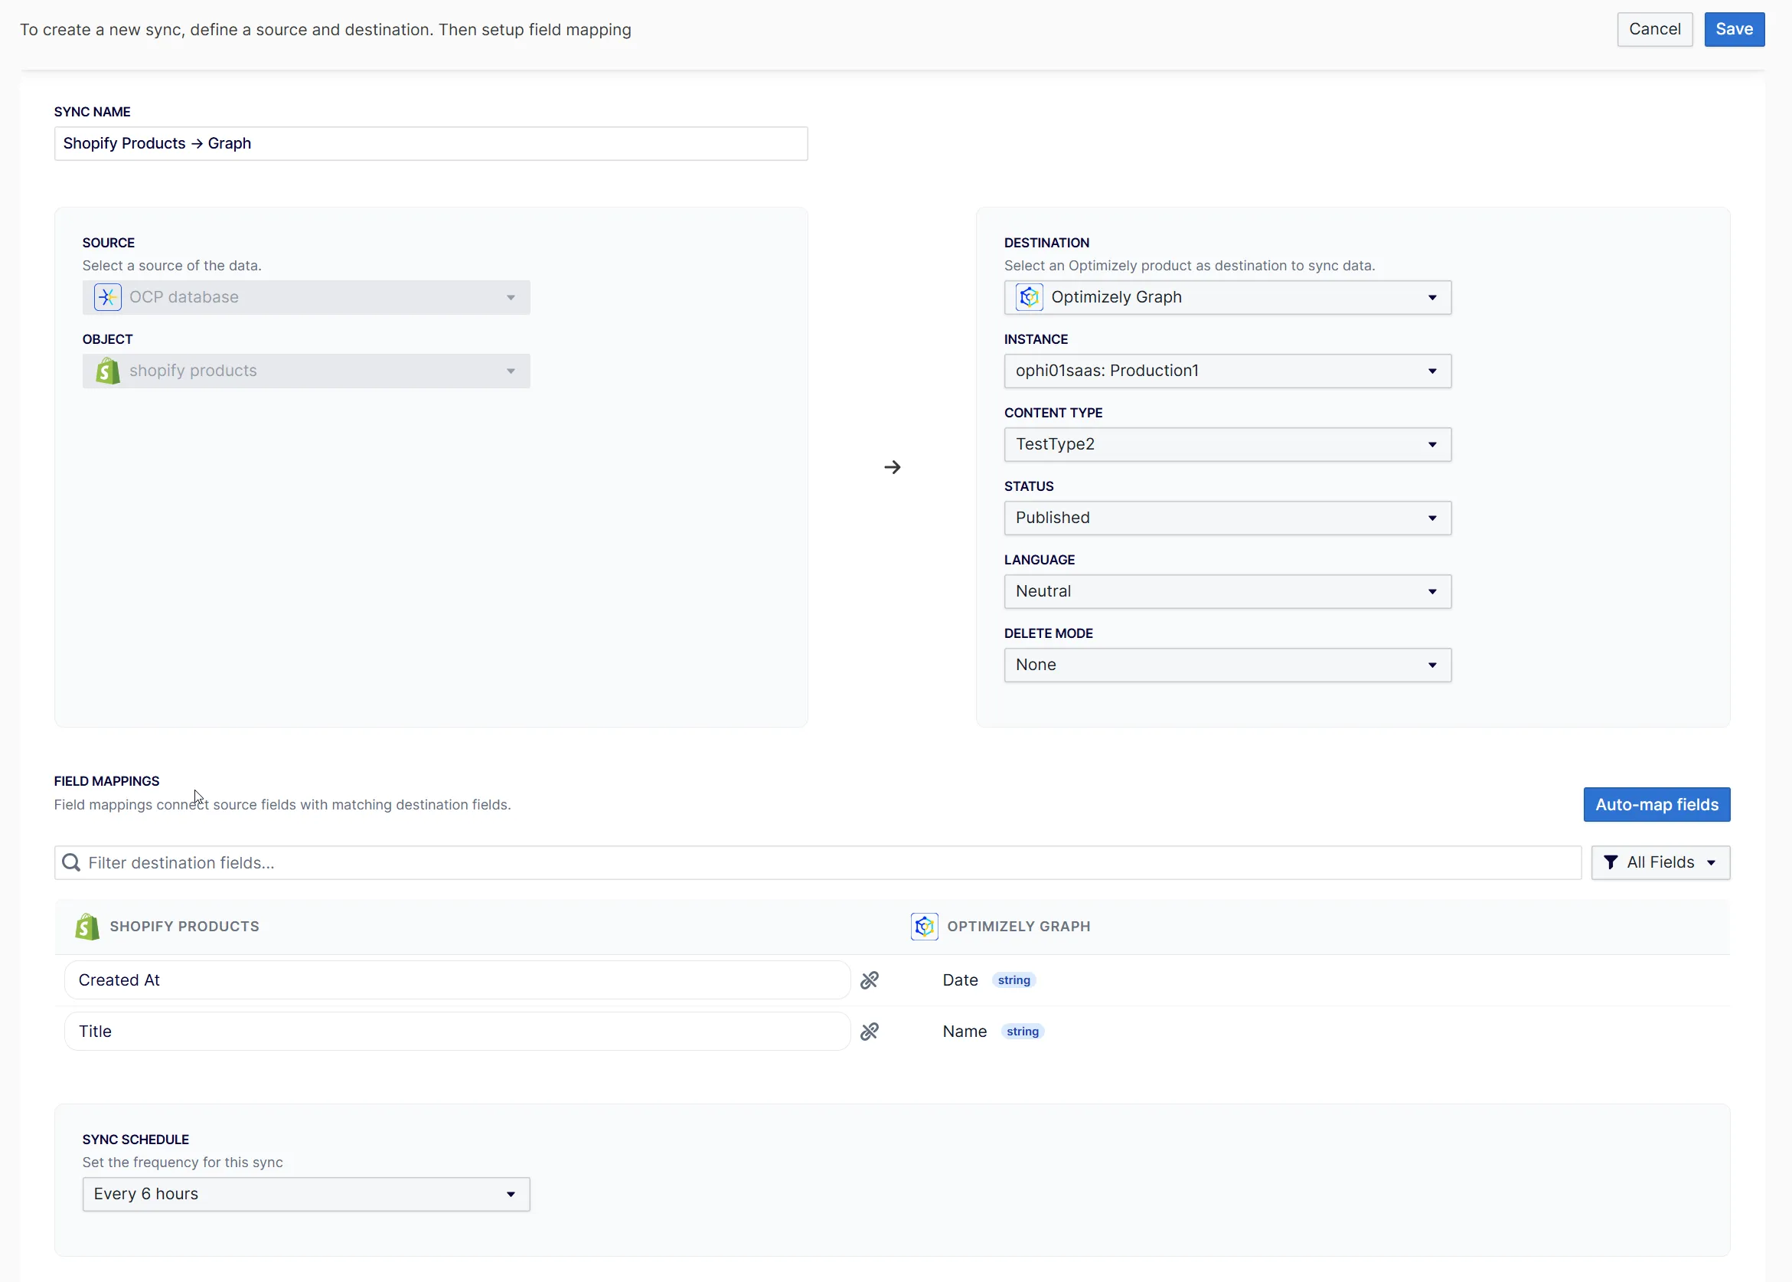Viewport: 1792px width, 1282px height.
Task: Open the All Fields filter dropdown
Action: (x=1660, y=863)
